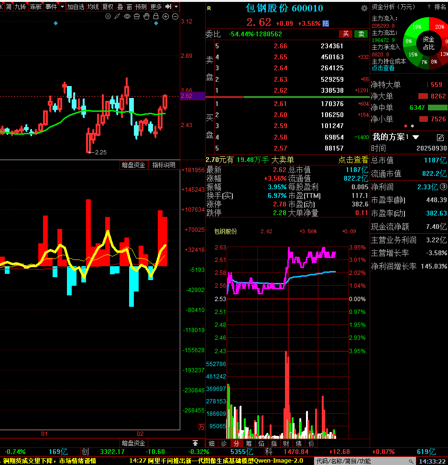This screenshot has width=448, height=465.
Task: Click 加自选 to add to watchlist
Action: pyautogui.click(x=76, y=7)
